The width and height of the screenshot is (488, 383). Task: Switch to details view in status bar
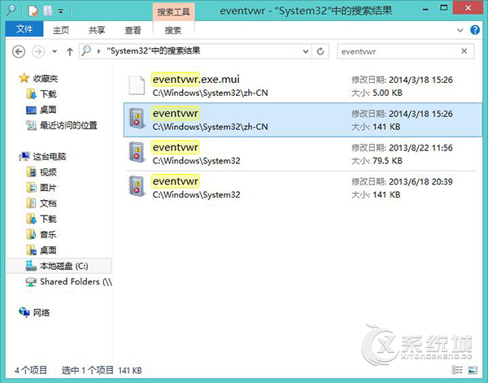[457, 370]
